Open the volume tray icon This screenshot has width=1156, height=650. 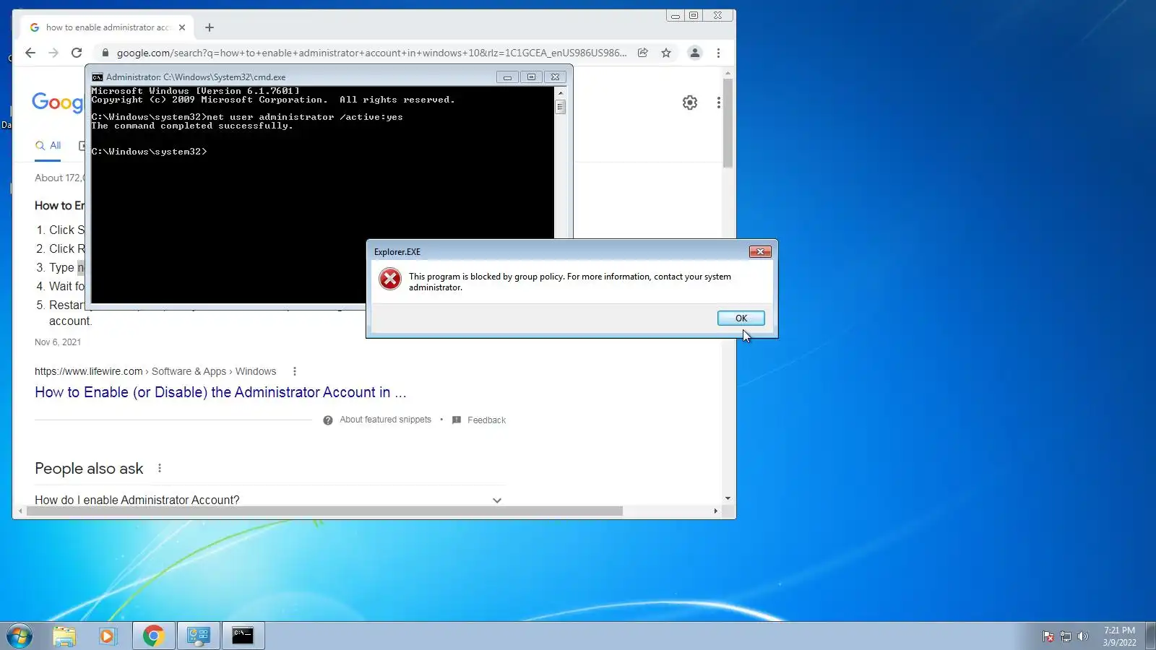[1082, 636]
